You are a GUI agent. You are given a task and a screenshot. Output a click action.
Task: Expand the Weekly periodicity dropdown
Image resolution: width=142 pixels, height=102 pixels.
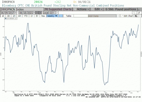coord(52,16)
